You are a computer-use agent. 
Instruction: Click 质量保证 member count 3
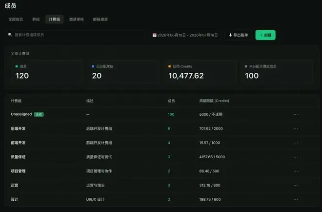coord(169,157)
